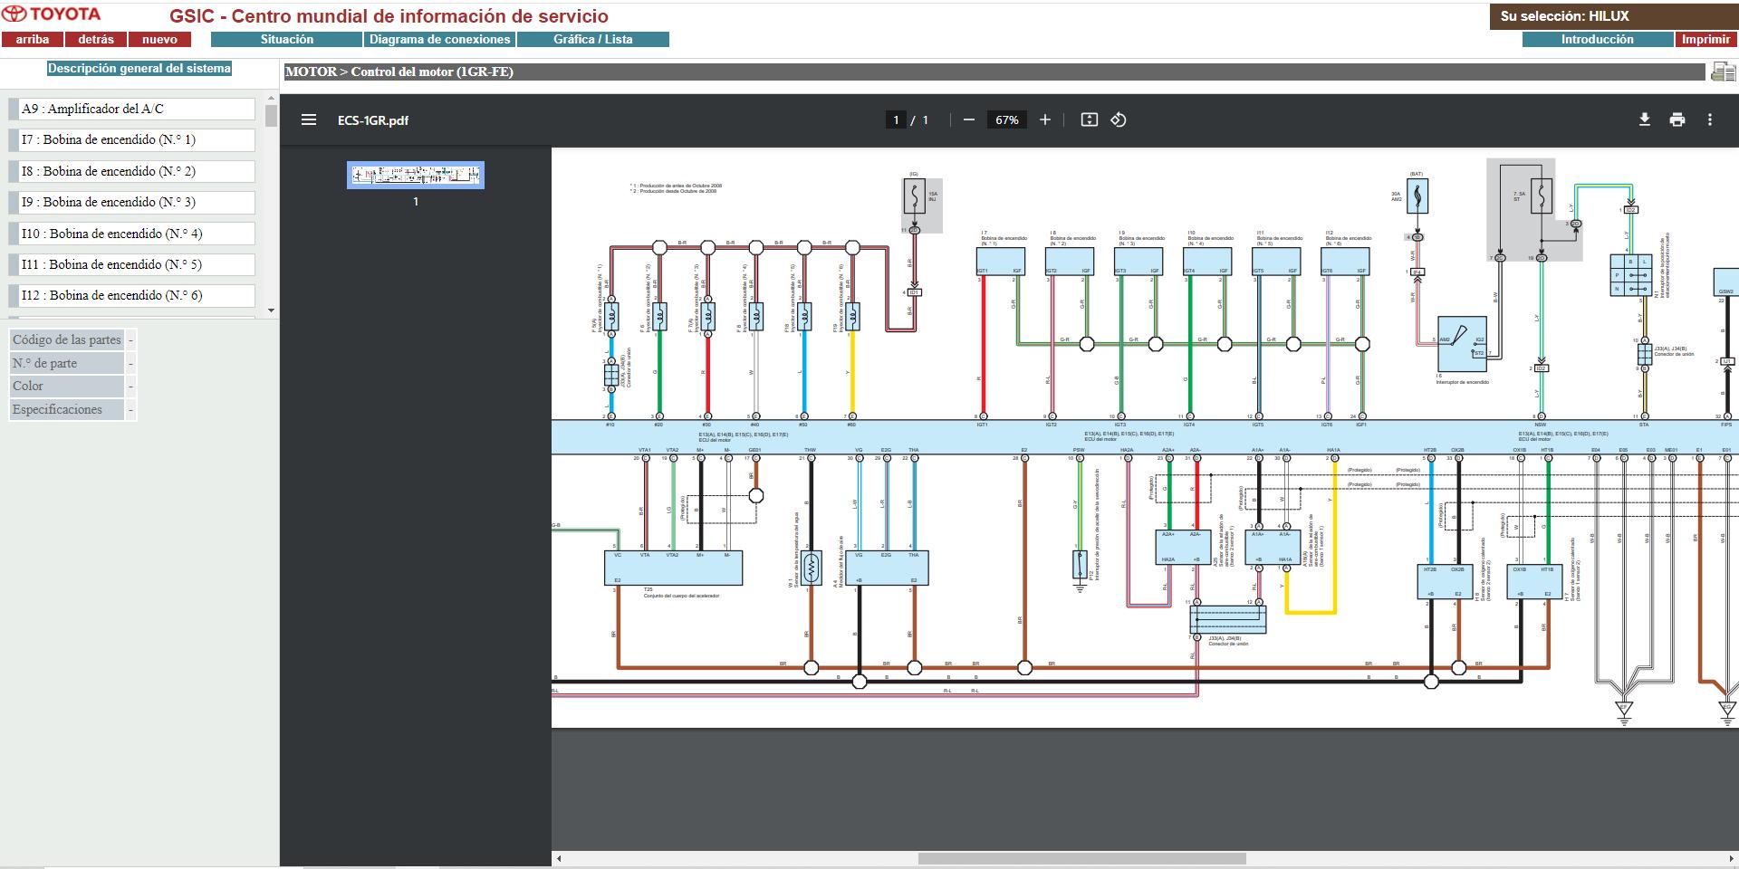This screenshot has height=869, width=1739.
Task: Click the printer icon beside the title bar
Action: click(1723, 72)
